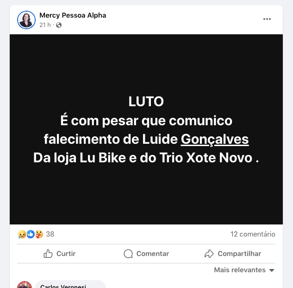Click the Compartilhar arrow icon
The image size is (293, 288).
click(x=209, y=254)
